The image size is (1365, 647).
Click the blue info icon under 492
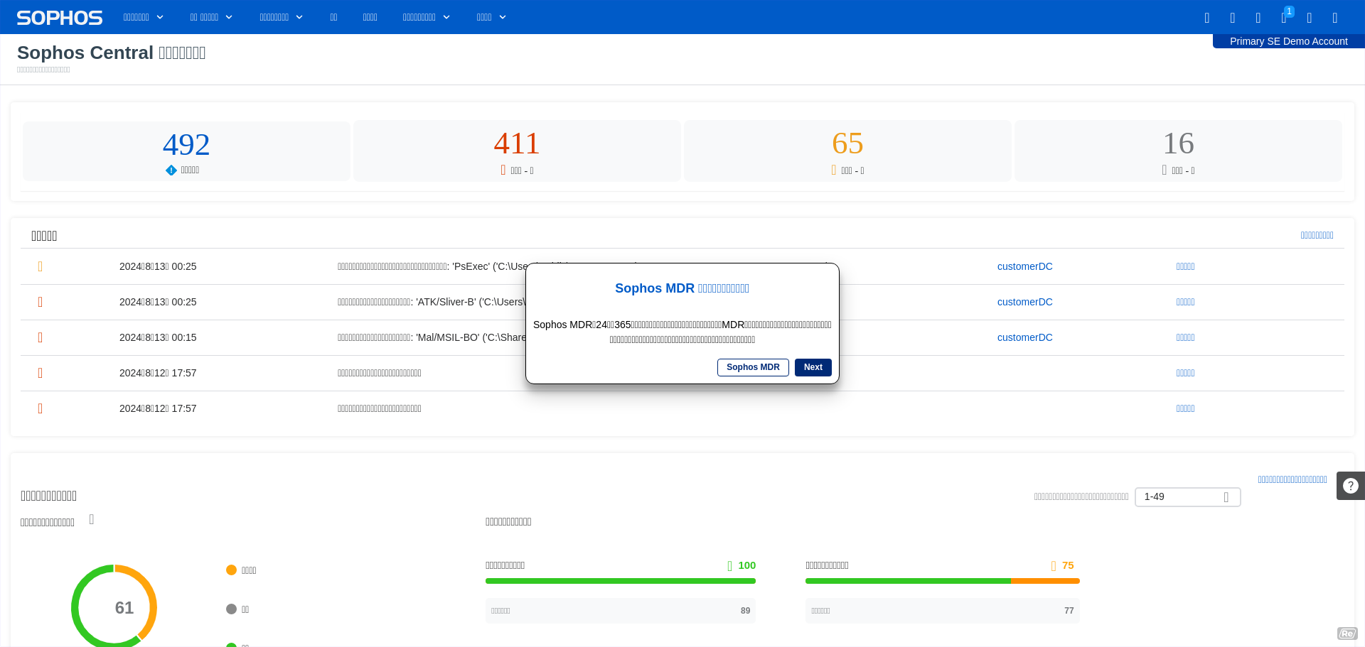click(171, 170)
